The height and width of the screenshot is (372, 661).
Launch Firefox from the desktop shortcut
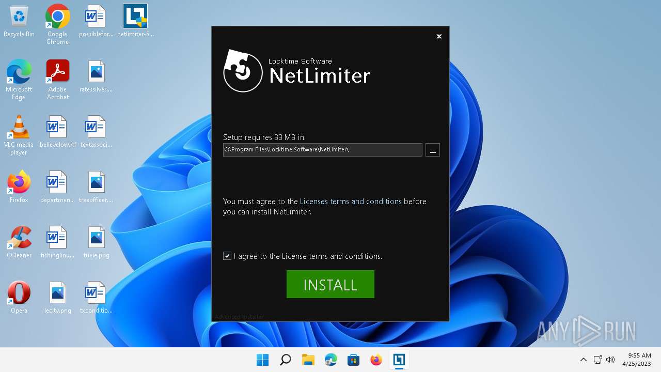click(x=19, y=188)
